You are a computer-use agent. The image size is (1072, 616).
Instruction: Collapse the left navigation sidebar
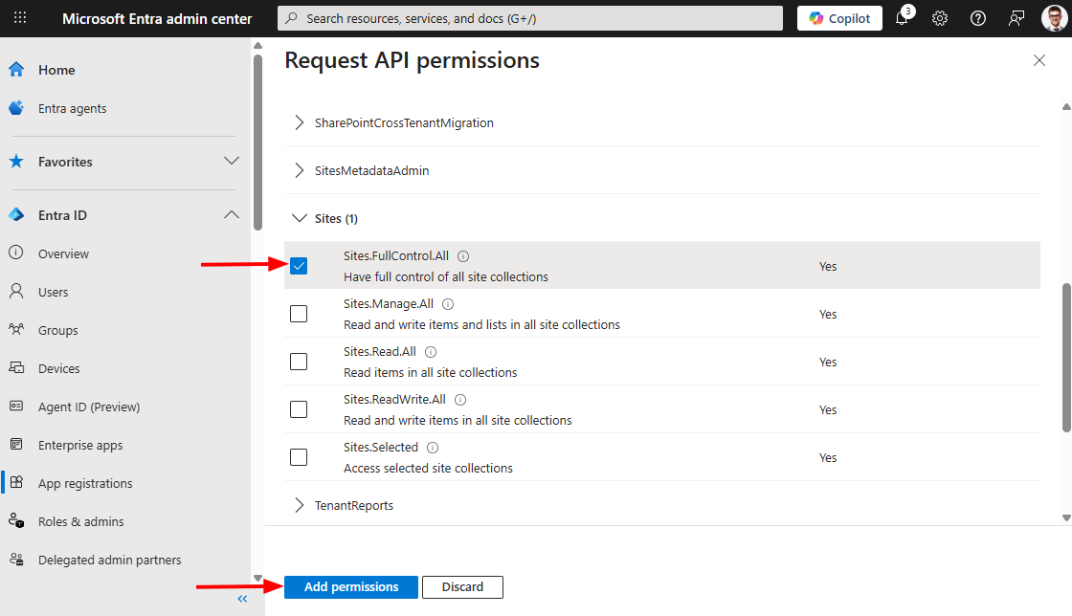242,599
